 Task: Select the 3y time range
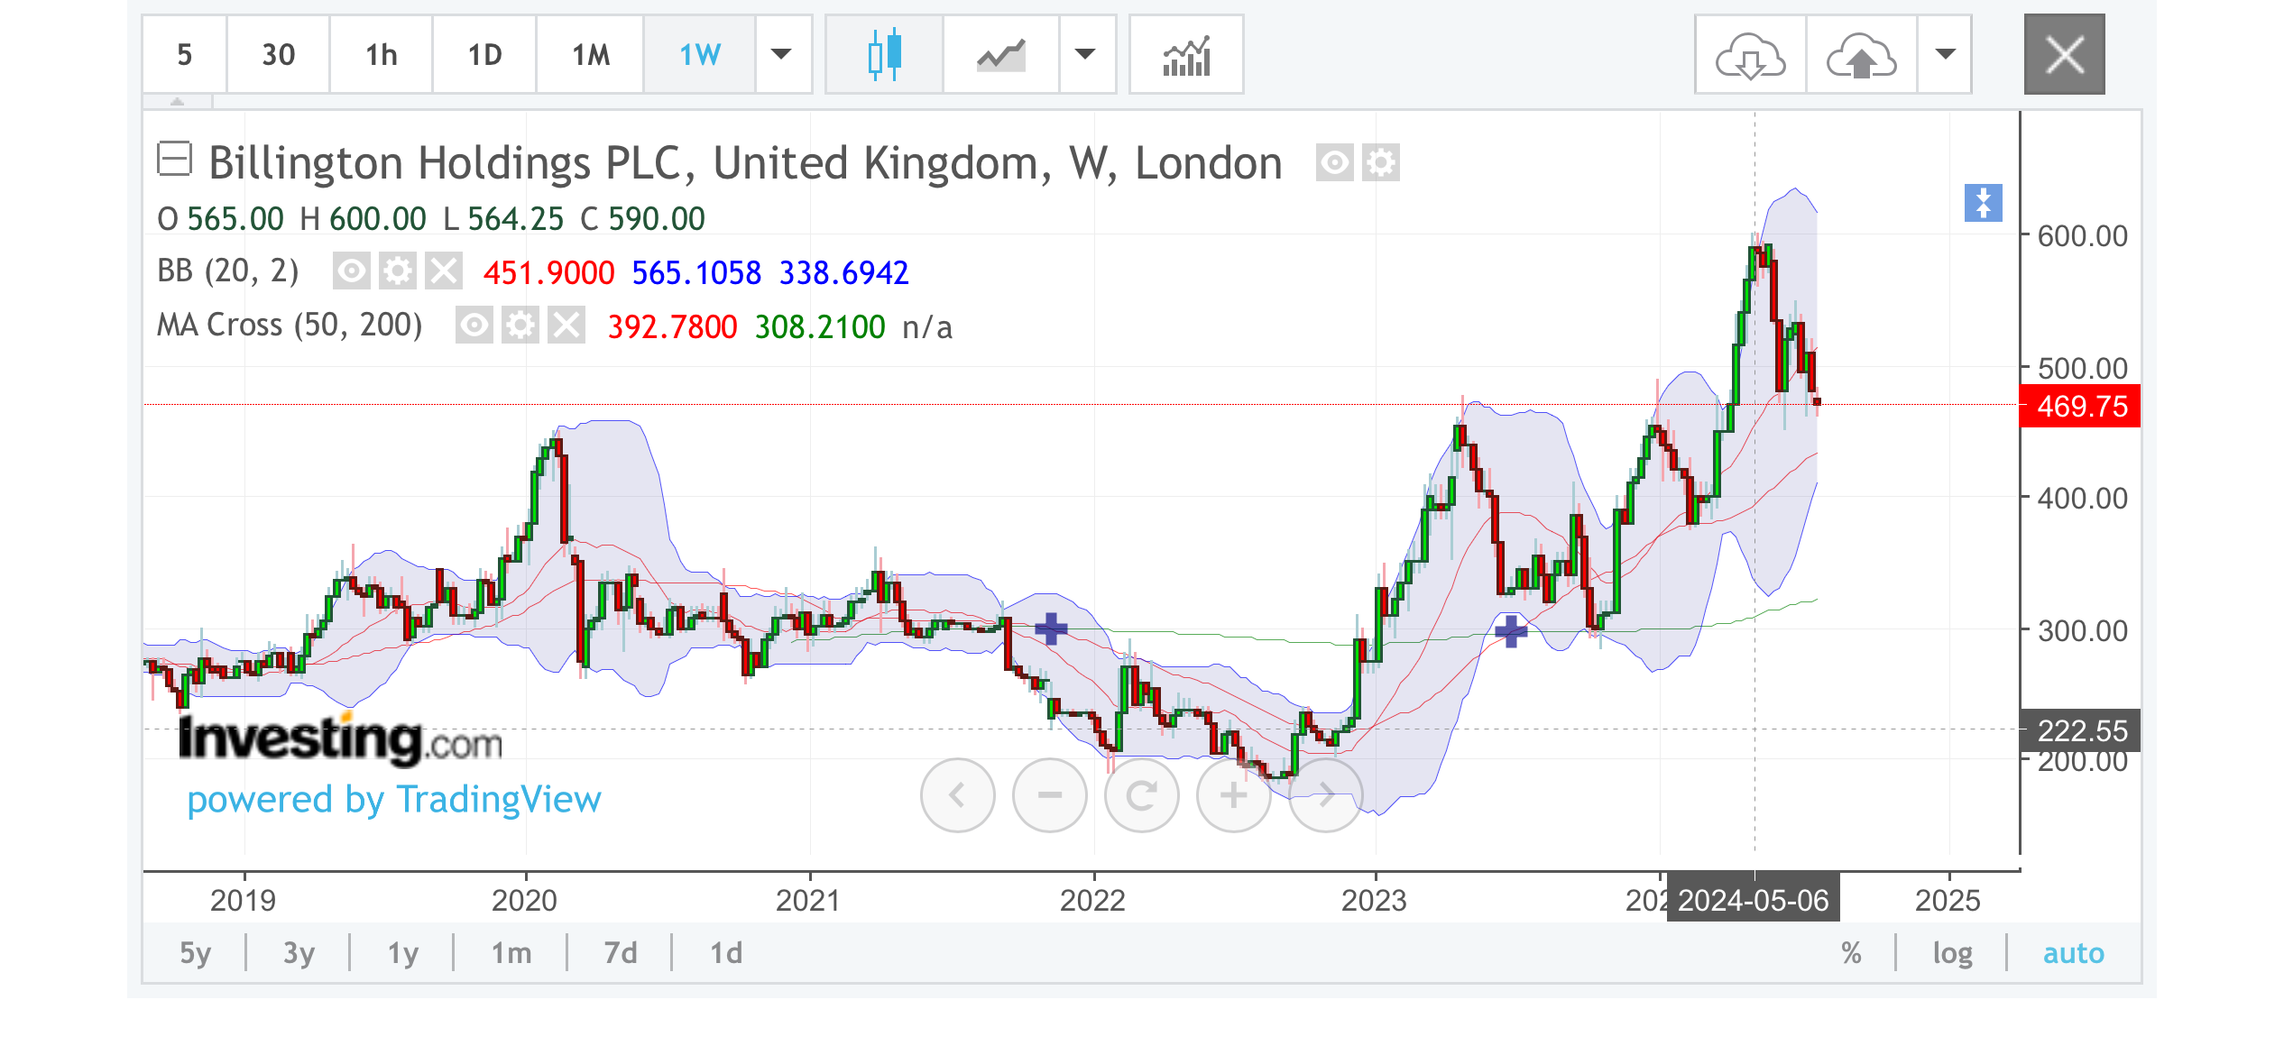click(299, 952)
